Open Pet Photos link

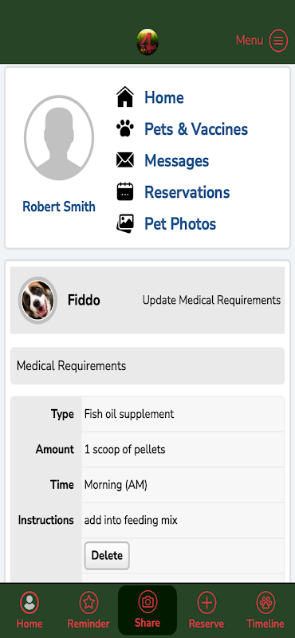point(180,223)
